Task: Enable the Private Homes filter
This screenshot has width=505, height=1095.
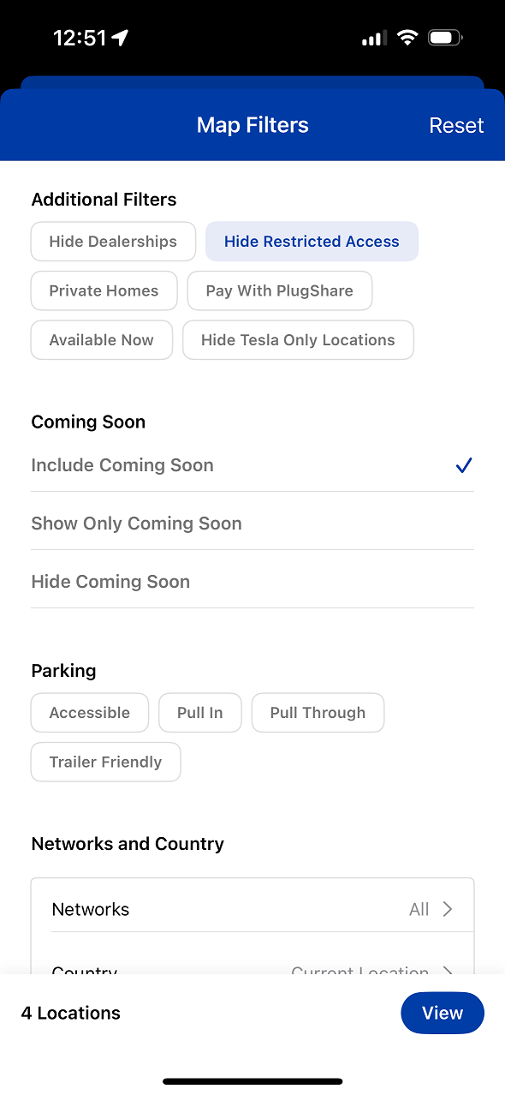Action: tap(104, 290)
